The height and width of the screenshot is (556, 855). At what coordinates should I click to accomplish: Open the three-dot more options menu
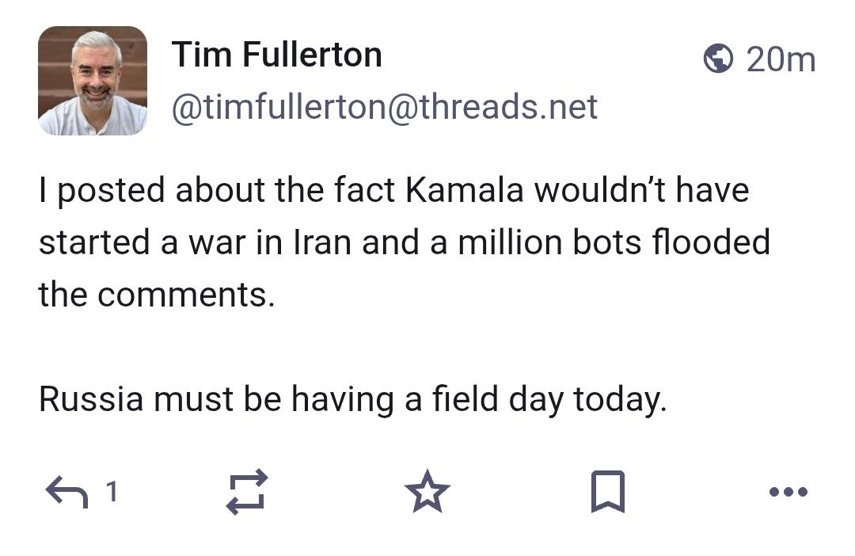click(788, 492)
